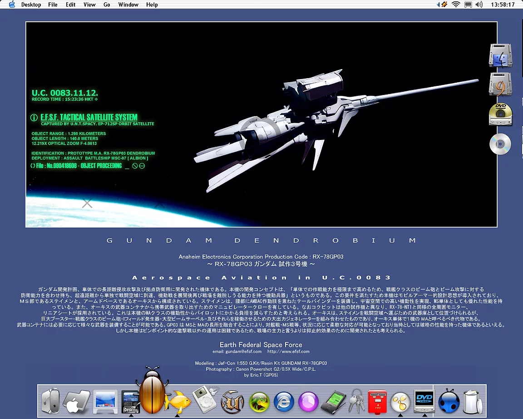The image size is (523, 419).
Task: Open the Apple menu
Action: (12, 5)
